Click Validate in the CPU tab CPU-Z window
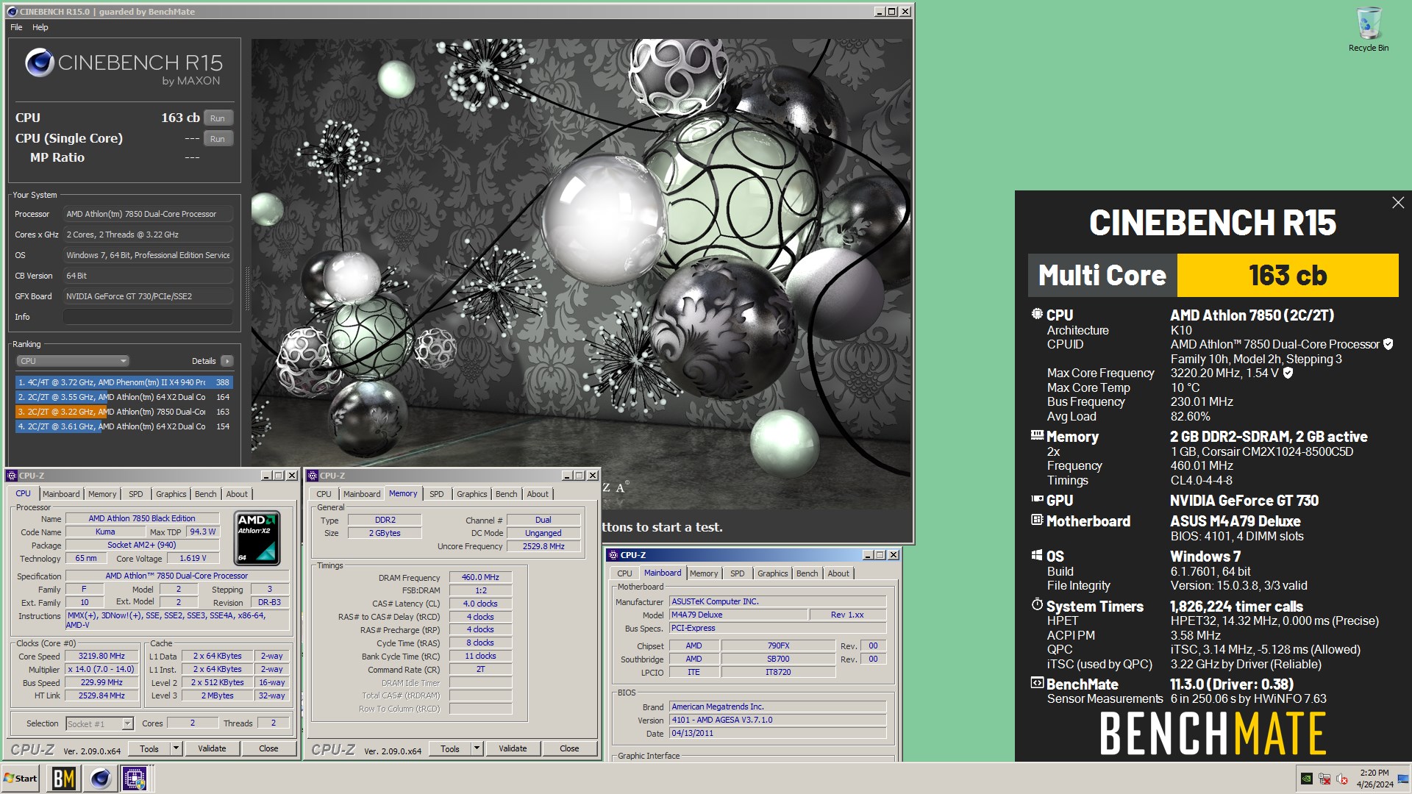Viewport: 1412px width, 794px height. pos(212,749)
